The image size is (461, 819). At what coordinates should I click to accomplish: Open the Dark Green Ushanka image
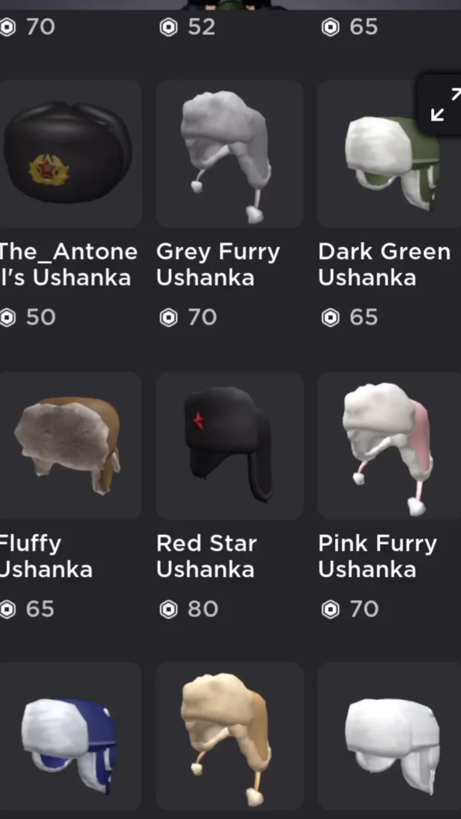(x=389, y=154)
